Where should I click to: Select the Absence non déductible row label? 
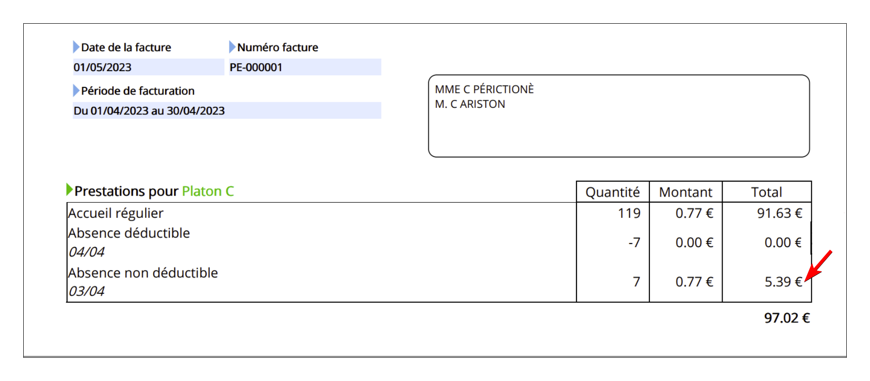pos(143,273)
